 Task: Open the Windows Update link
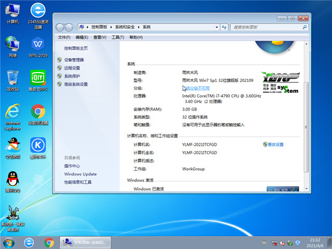tap(80, 174)
